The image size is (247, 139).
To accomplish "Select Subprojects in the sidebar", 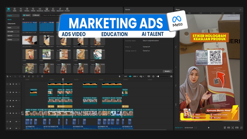I will pyautogui.click(x=12, y=24).
